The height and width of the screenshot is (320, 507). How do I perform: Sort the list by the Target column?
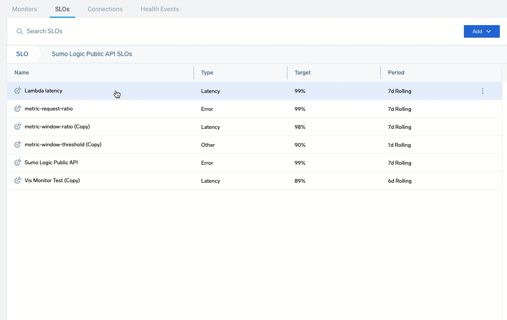click(x=302, y=72)
